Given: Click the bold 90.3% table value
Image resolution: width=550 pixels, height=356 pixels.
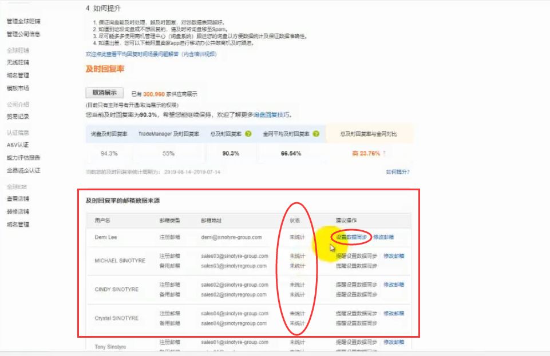Looking at the screenshot, I should tap(231, 153).
